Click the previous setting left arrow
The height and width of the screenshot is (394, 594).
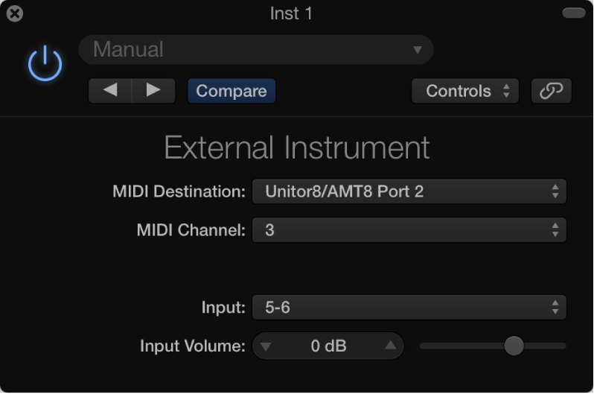pos(110,90)
